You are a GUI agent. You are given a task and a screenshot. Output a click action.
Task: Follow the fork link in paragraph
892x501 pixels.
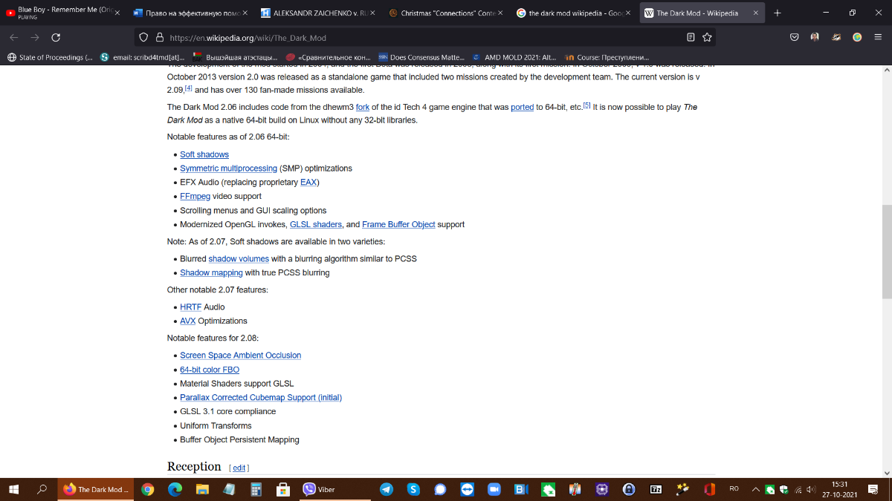[x=363, y=107]
